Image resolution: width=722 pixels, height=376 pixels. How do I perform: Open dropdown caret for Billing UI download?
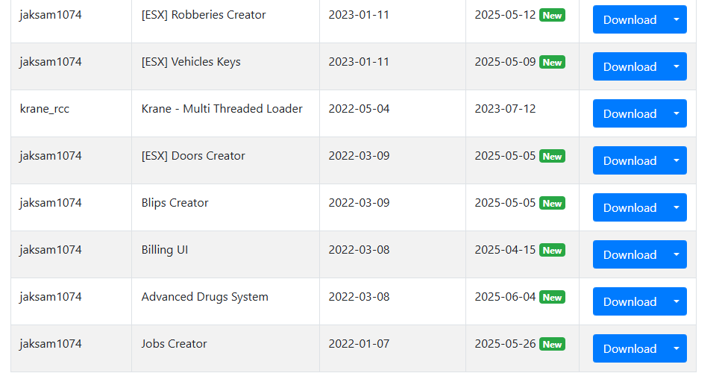(677, 254)
